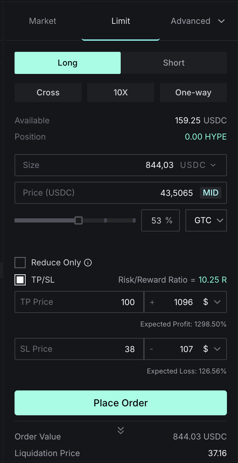Enable the Reduce Only checkbox
The width and height of the screenshot is (238, 463).
pyautogui.click(x=20, y=263)
